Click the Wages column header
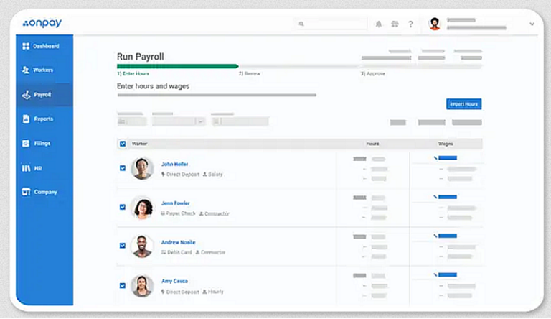Viewport: 551px width, 319px height. pyautogui.click(x=446, y=144)
